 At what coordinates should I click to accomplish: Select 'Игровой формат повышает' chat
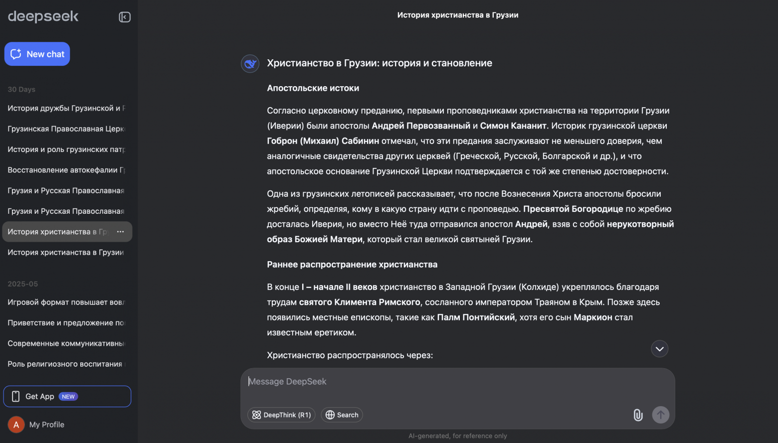[x=66, y=302]
